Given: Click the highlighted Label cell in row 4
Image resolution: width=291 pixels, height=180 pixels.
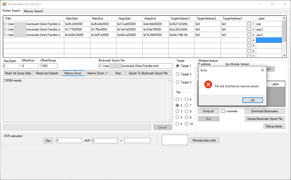Looking at the screenshot, I should (x=269, y=40).
